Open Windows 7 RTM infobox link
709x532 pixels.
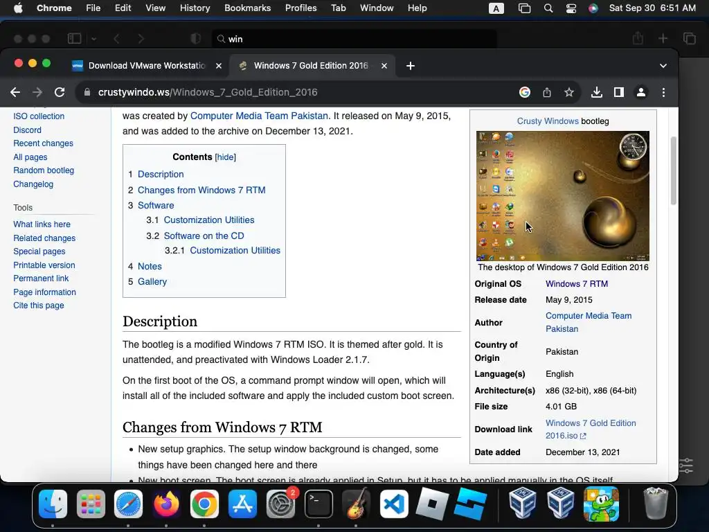(x=577, y=283)
